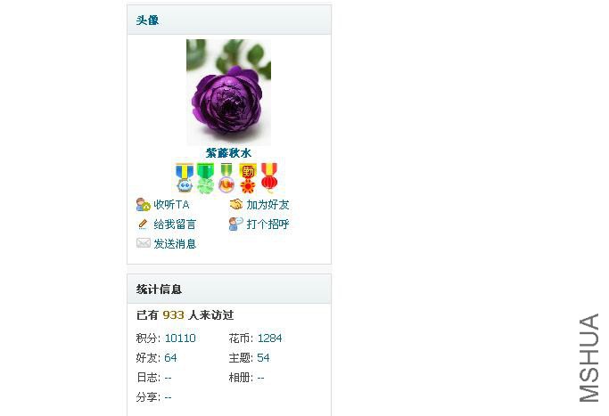The width and height of the screenshot is (609, 416).
Task: Click the greeting speech-bubble person icon
Action: 235,224
